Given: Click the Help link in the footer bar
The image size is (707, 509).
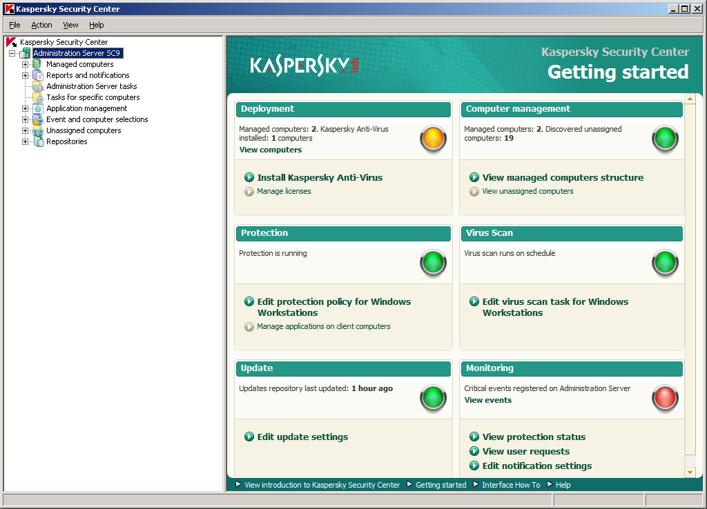Looking at the screenshot, I should point(563,485).
